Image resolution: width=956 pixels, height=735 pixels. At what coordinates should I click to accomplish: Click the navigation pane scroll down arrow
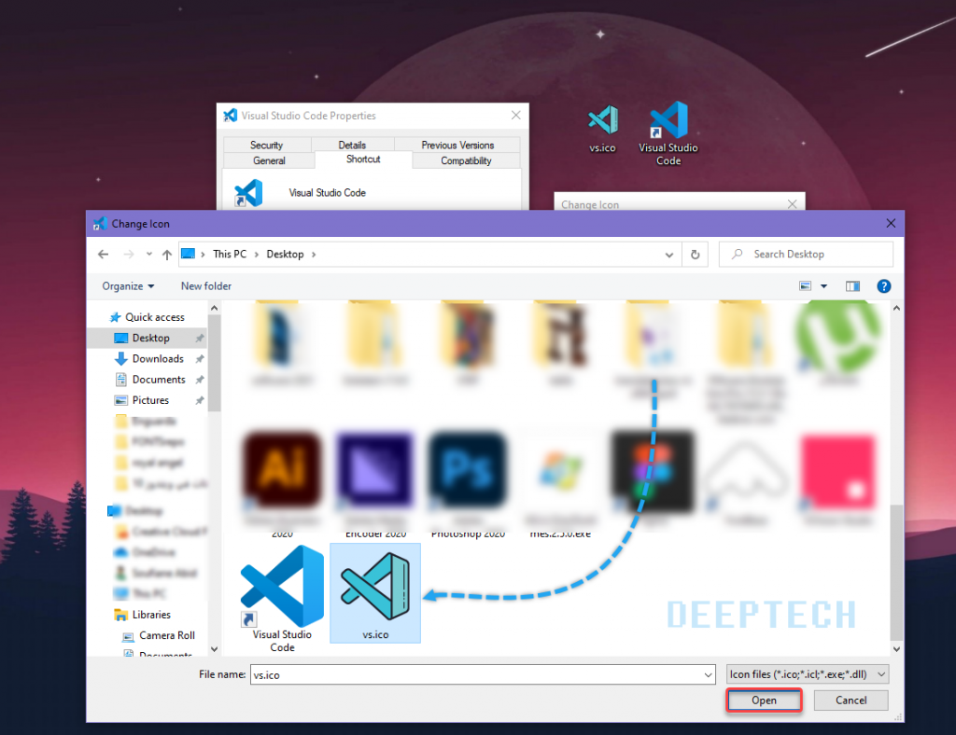click(214, 649)
